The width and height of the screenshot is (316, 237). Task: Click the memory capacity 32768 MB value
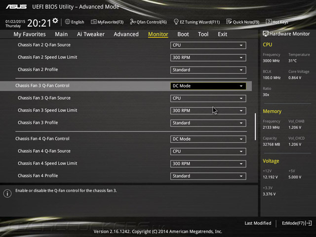click(x=271, y=144)
